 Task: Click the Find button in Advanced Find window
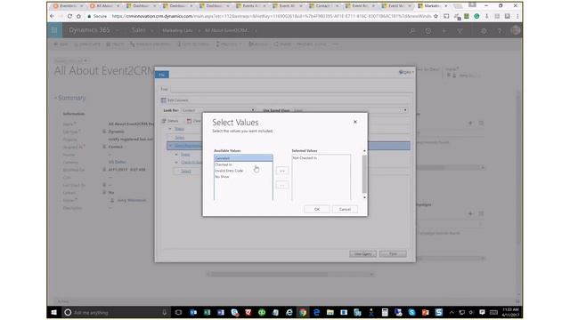tap(393, 254)
